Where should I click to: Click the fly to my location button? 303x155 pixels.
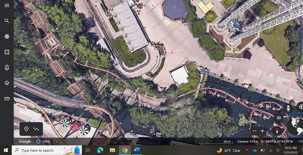coord(300,106)
